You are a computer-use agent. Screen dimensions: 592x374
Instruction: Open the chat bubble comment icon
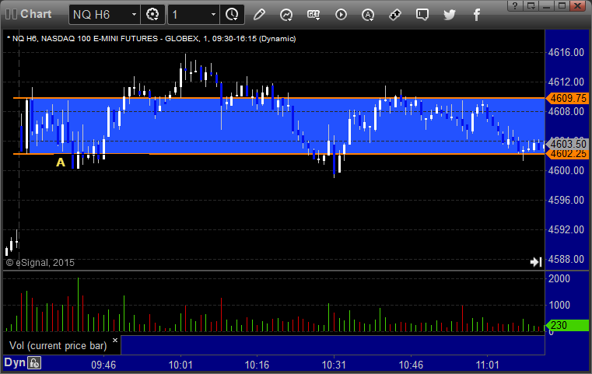[422, 15]
